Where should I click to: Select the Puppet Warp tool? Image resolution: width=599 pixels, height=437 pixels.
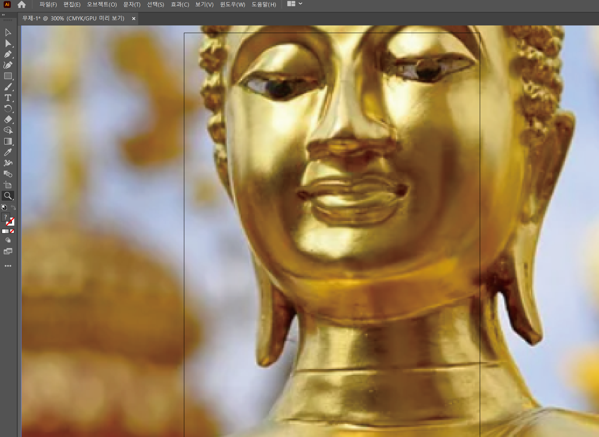8,163
